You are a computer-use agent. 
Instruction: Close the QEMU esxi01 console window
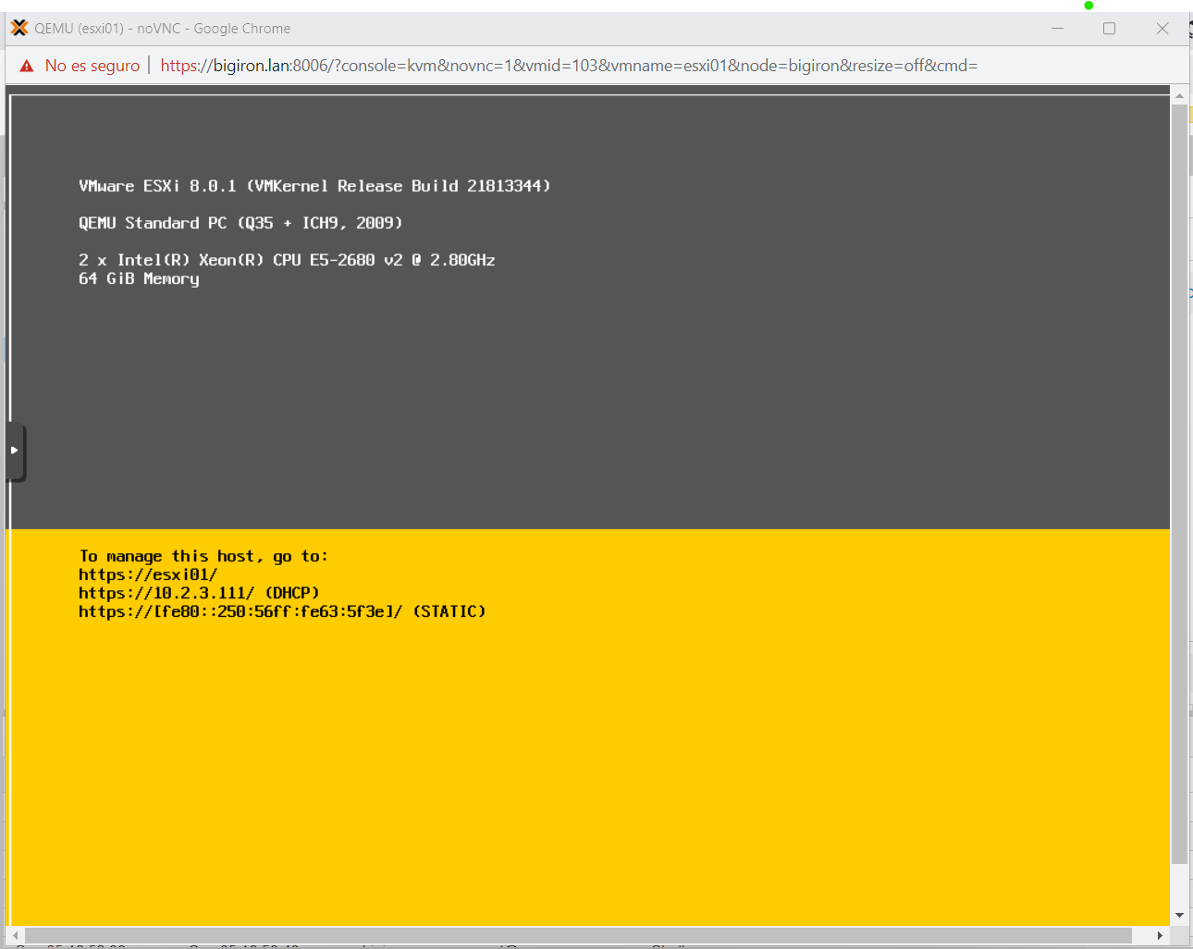(1162, 29)
